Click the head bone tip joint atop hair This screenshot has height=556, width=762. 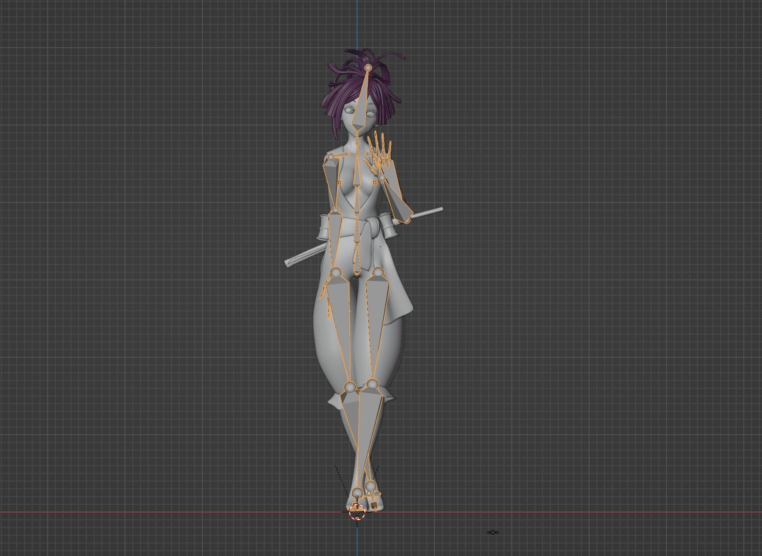pyautogui.click(x=368, y=68)
